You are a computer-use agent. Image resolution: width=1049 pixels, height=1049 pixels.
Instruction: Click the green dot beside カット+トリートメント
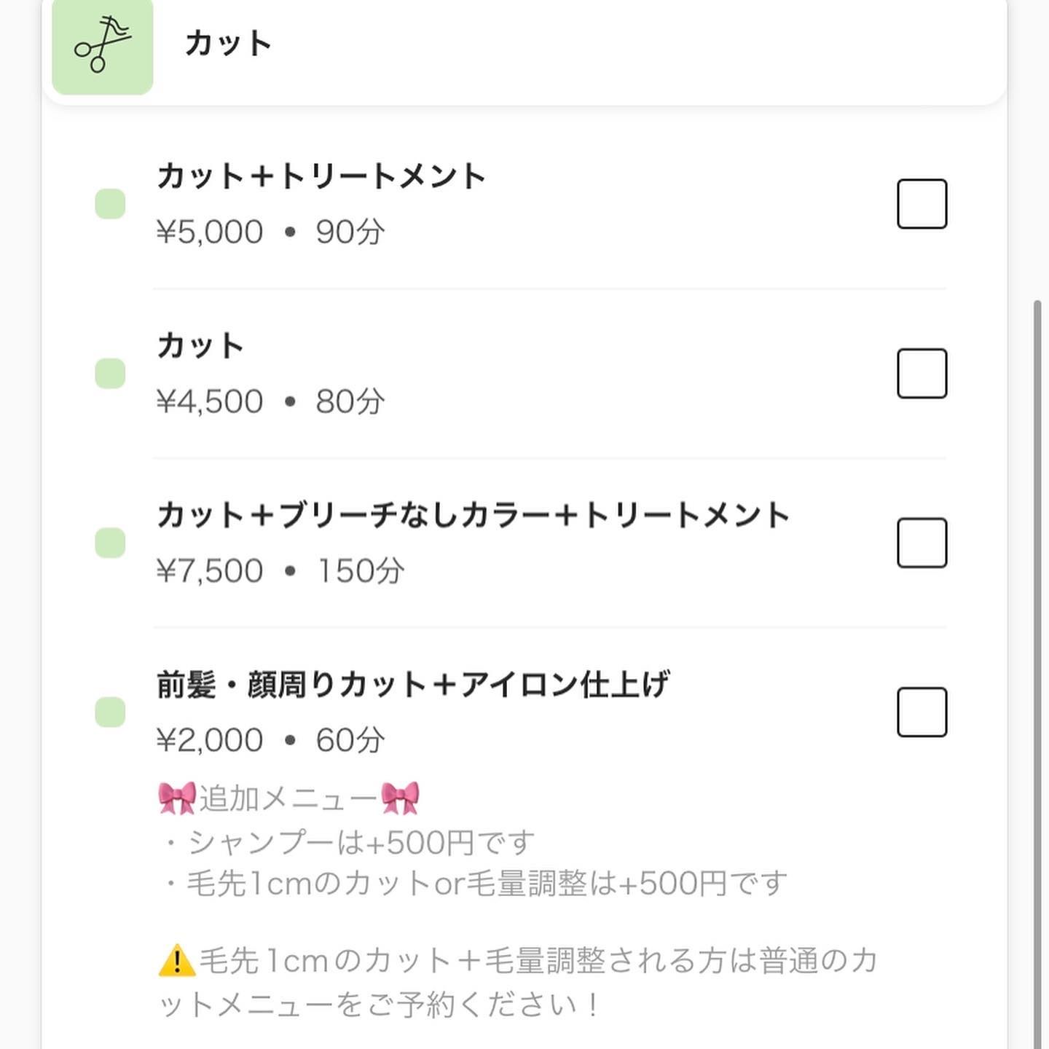pyautogui.click(x=110, y=204)
